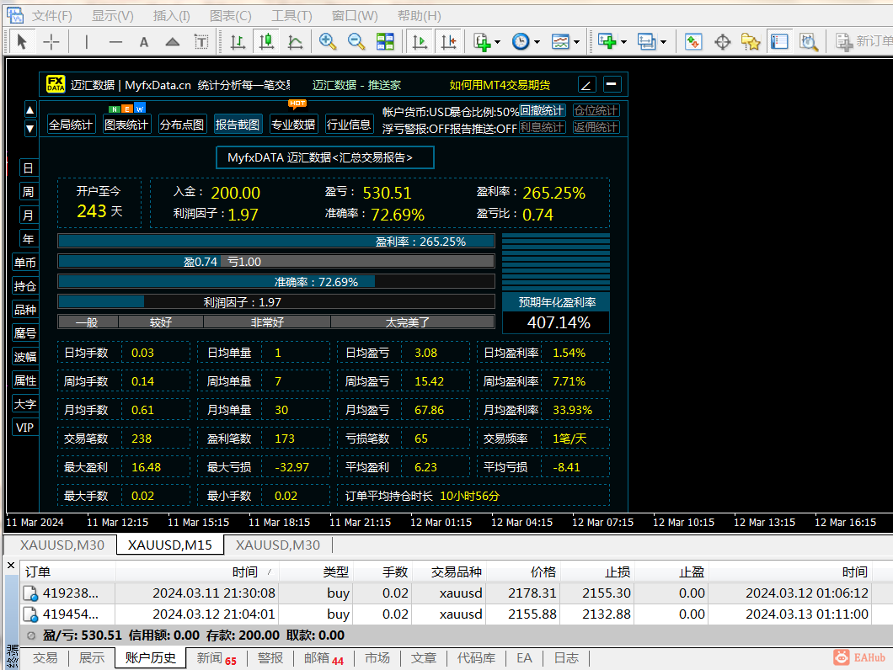This screenshot has height=670, width=893.
Task: Expand the new chart dropdown arrow
Action: (x=623, y=42)
